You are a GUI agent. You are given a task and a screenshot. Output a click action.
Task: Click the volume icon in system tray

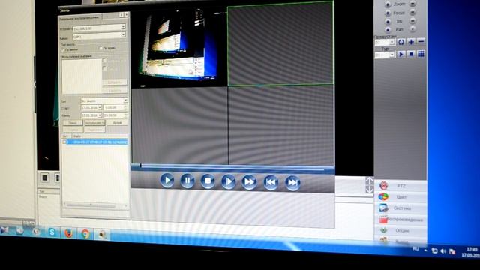[443, 251]
